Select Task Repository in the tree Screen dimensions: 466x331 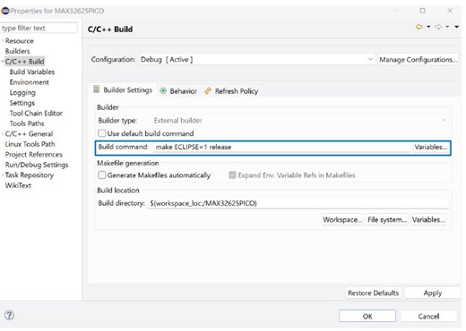click(30, 174)
